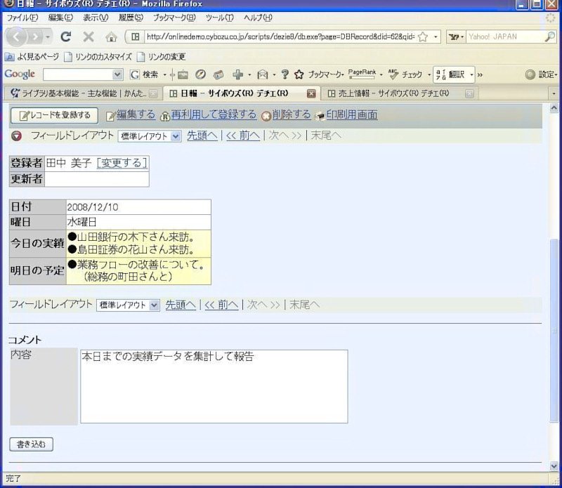Open the home page icon

pyautogui.click(x=111, y=37)
